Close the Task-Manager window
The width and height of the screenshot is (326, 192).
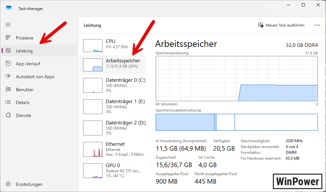pyautogui.click(x=318, y=5)
